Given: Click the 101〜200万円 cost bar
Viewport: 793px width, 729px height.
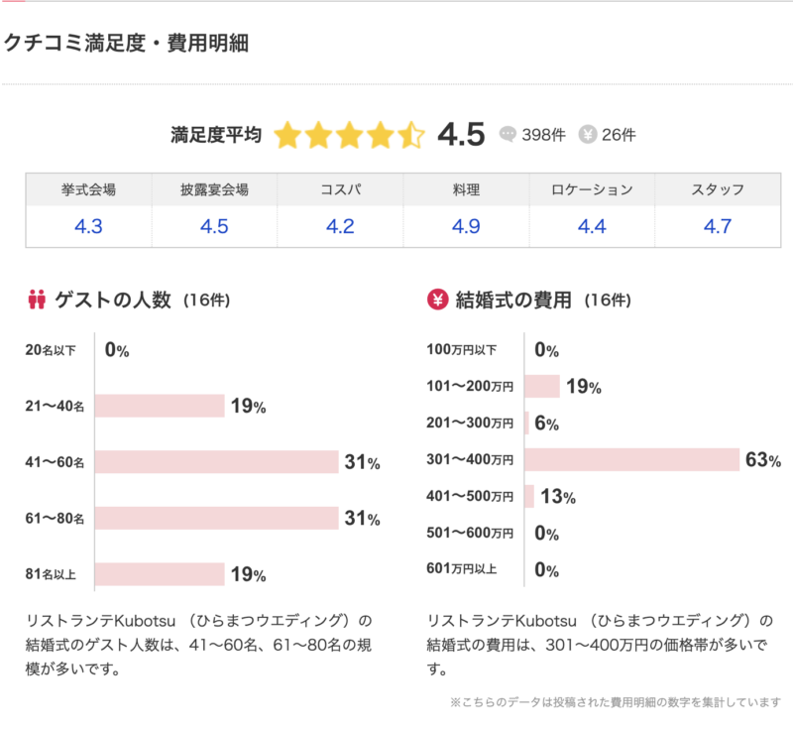Looking at the screenshot, I should (542, 386).
